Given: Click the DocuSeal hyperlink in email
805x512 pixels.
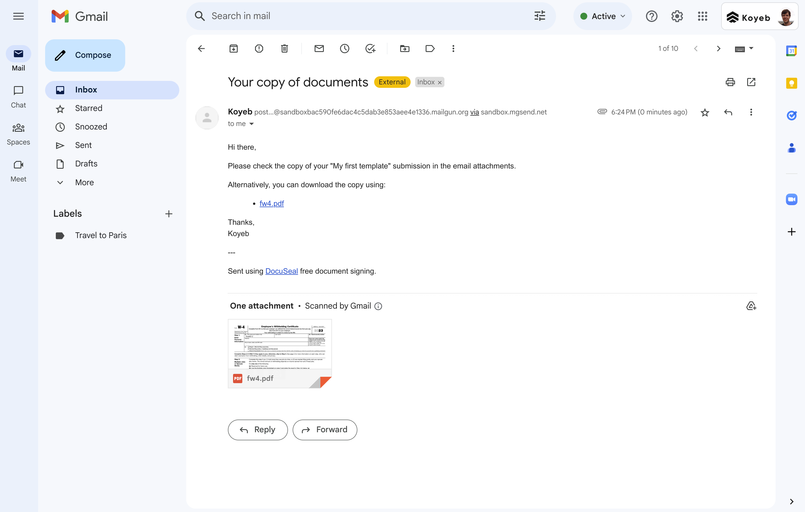Looking at the screenshot, I should point(280,271).
